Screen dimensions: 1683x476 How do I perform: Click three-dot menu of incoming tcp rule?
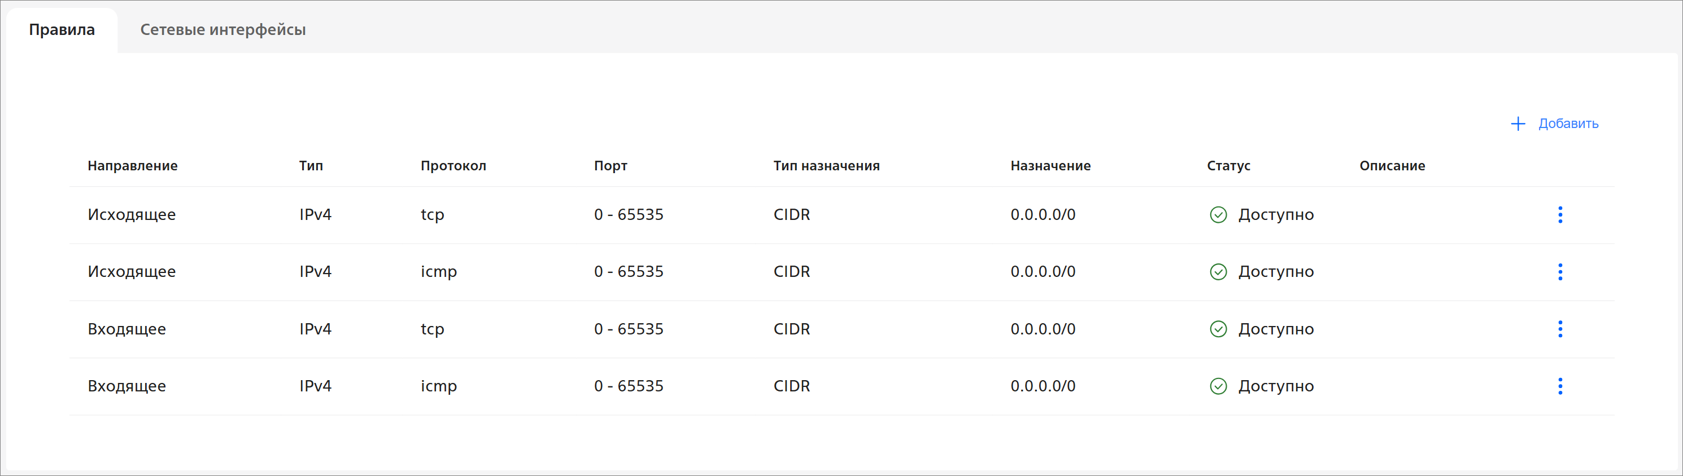coord(1559,329)
